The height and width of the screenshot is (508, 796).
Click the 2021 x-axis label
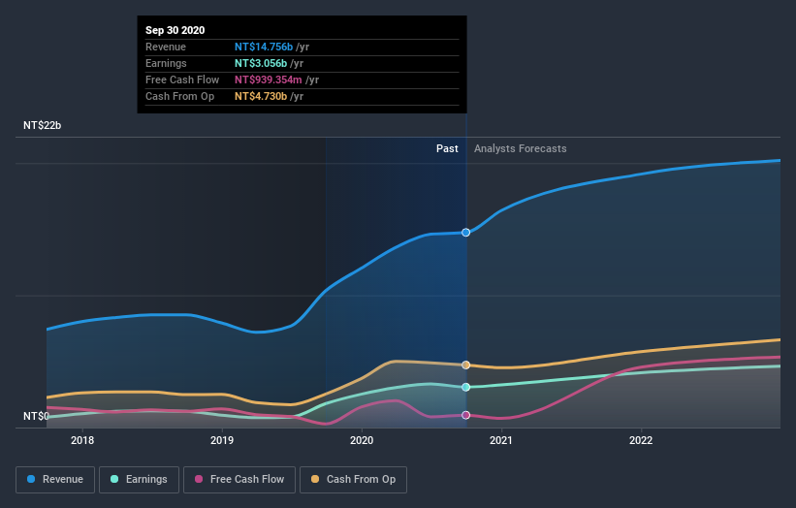point(501,440)
